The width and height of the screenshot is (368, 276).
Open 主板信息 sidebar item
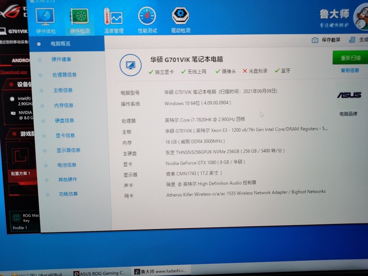[63, 90]
